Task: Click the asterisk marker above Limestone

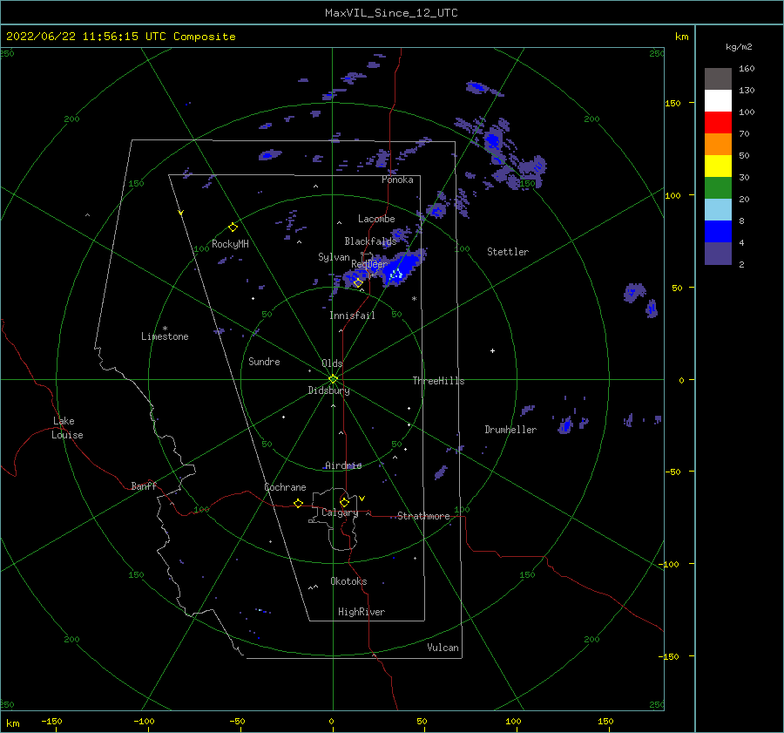Action: pos(165,329)
